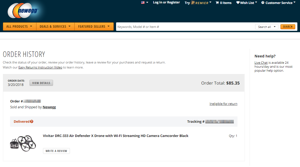300x167 pixels.
Task: Focus the keyword search input field
Action: point(185,27)
